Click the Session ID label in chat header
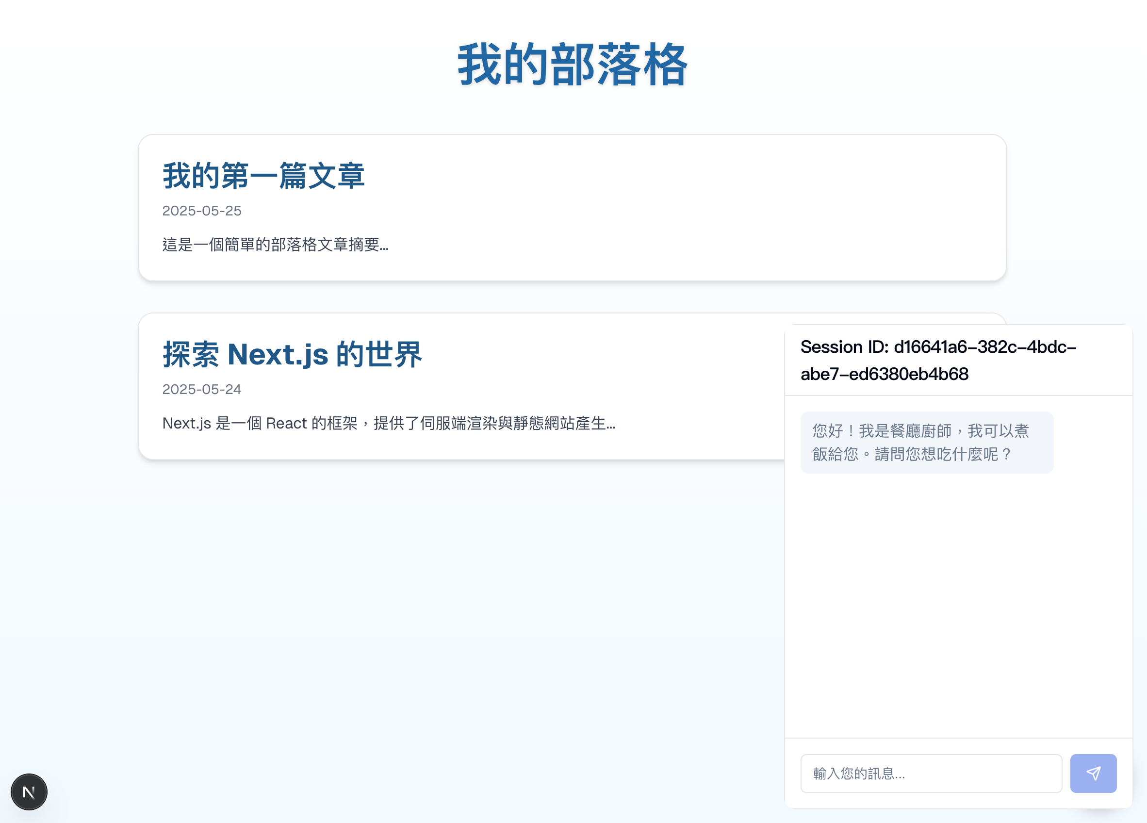 [844, 347]
